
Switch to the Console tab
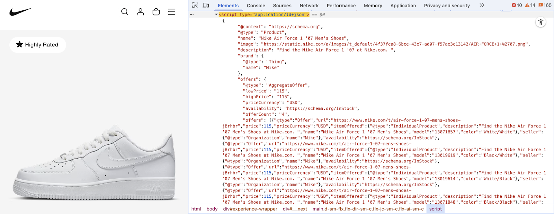tap(256, 6)
